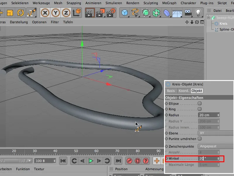Open spline tools icon

pyautogui.click(x=135, y=13)
